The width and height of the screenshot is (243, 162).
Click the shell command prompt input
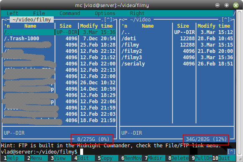coord(81,152)
